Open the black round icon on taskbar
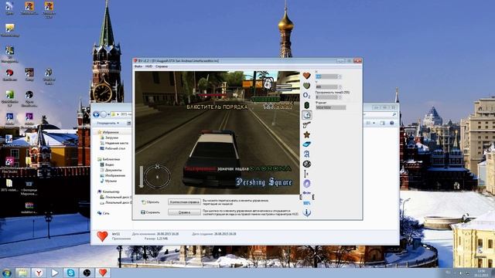The width and height of the screenshot is (495, 278). [x=87, y=273]
